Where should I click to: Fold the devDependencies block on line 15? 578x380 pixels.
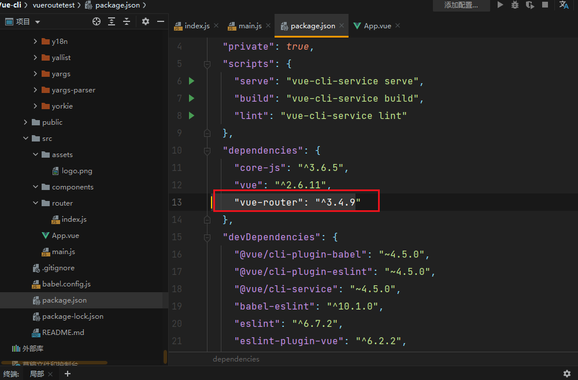(207, 237)
